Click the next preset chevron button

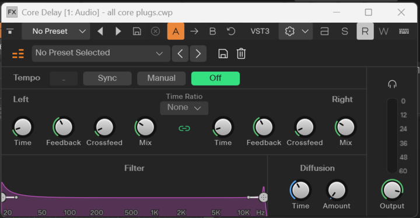pos(198,54)
